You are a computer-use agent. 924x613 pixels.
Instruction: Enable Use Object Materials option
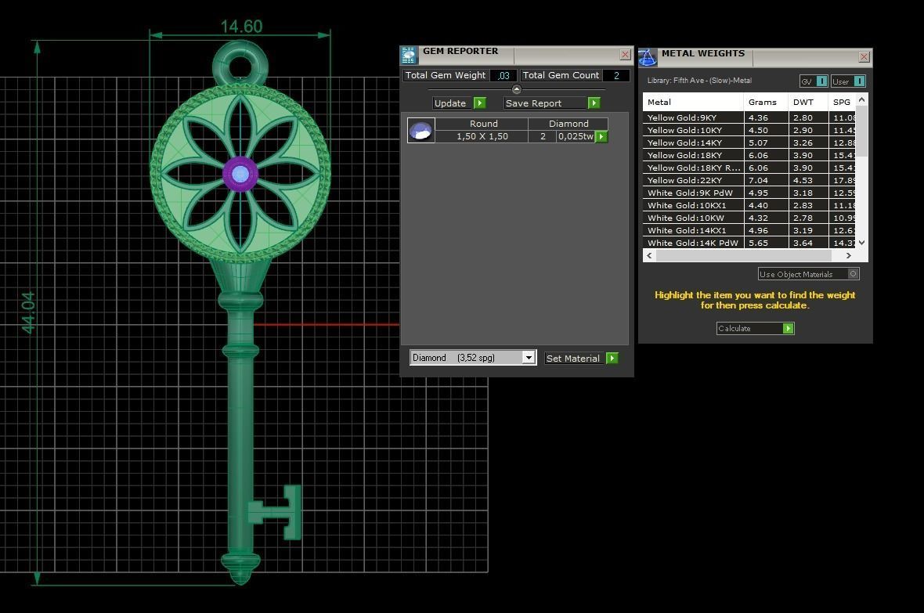[853, 273]
